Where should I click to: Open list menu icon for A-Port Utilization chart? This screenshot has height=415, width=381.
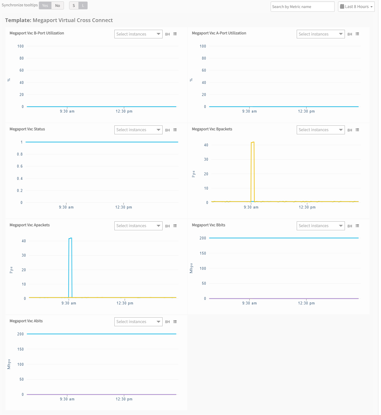[x=357, y=34]
